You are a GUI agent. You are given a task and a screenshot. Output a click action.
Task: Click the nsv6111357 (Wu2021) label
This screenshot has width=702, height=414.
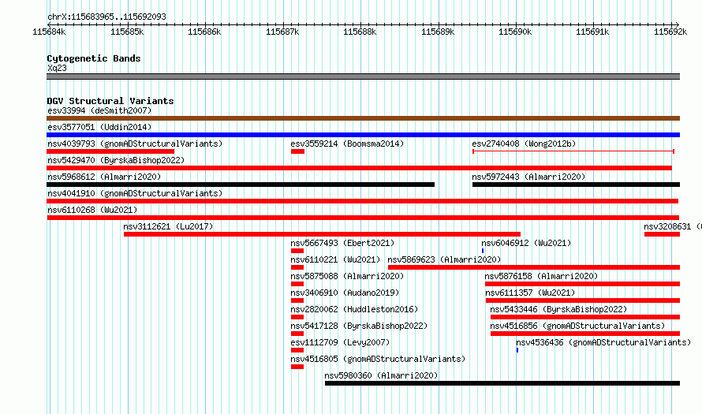(x=530, y=293)
